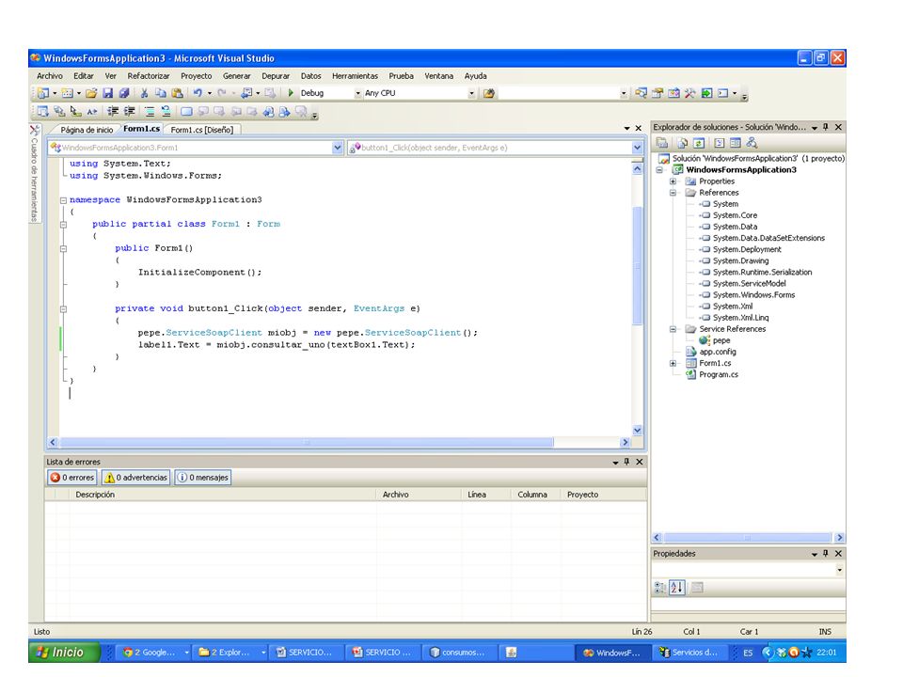Sort error list by Descripción column header

point(222,495)
